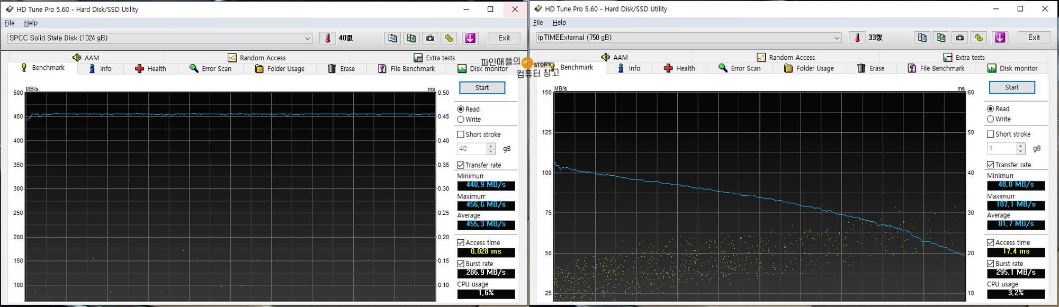This screenshot has height=307, width=1059.
Task: Switch to Health tab in SPCC window
Action: (150, 69)
